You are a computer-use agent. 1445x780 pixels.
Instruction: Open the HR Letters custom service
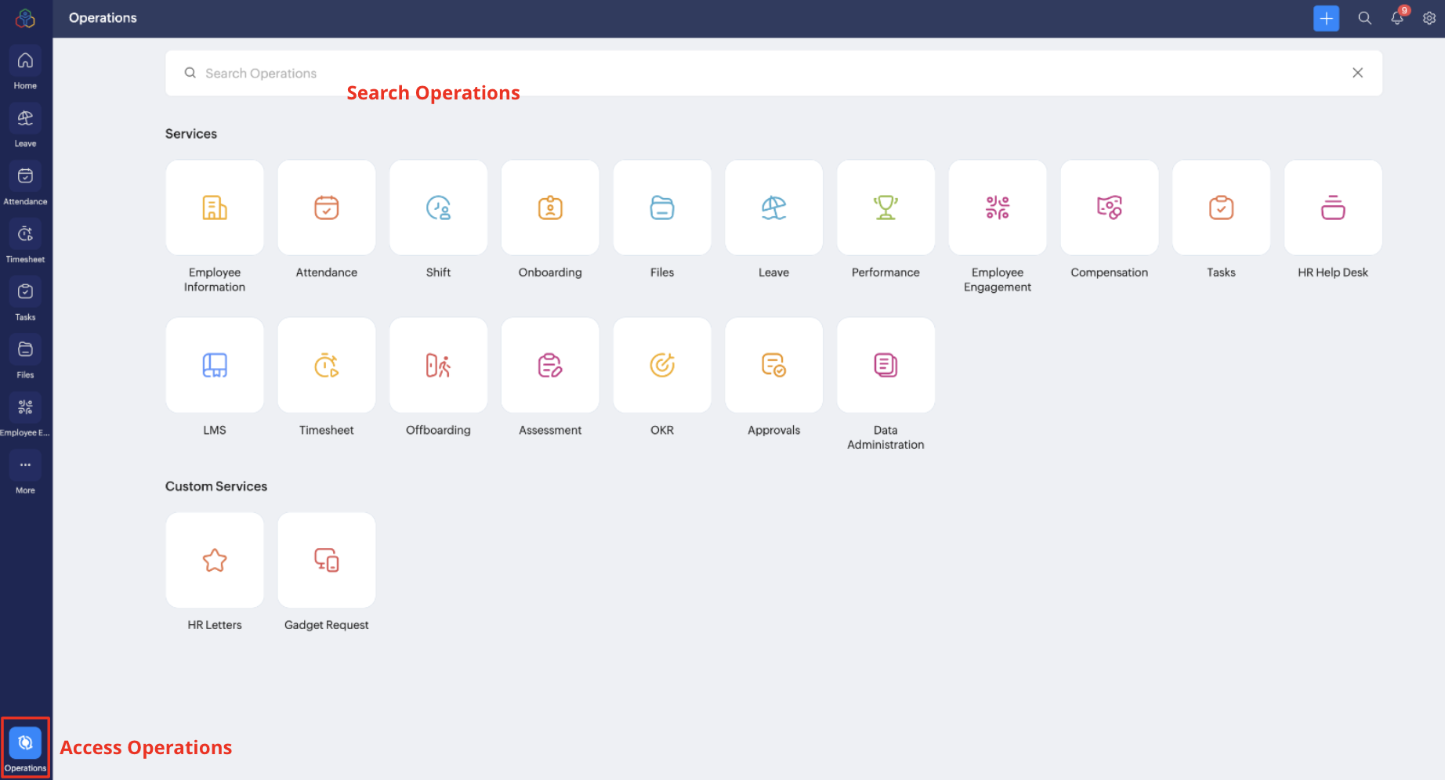click(215, 561)
